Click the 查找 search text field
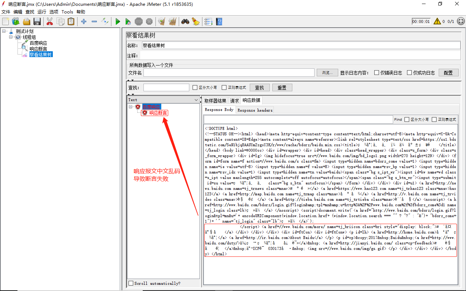Viewport: 466px width, 291px height. coord(166,88)
